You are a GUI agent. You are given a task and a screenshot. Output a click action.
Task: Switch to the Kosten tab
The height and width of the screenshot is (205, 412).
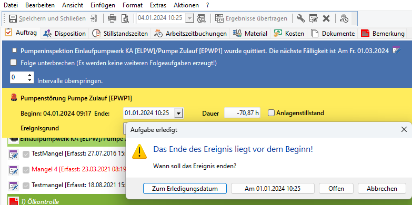(289, 34)
